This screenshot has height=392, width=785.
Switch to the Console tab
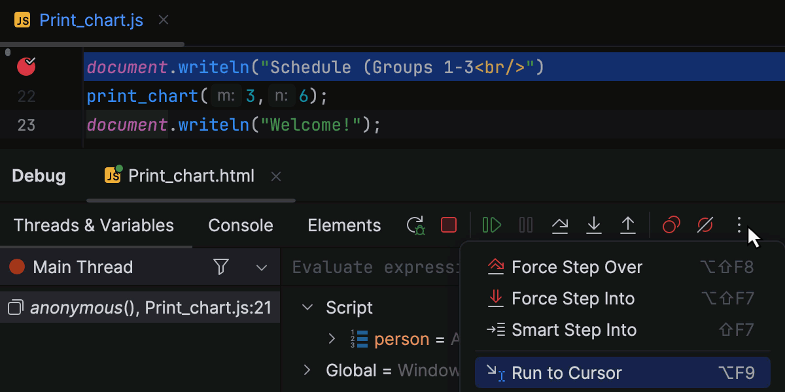(240, 225)
